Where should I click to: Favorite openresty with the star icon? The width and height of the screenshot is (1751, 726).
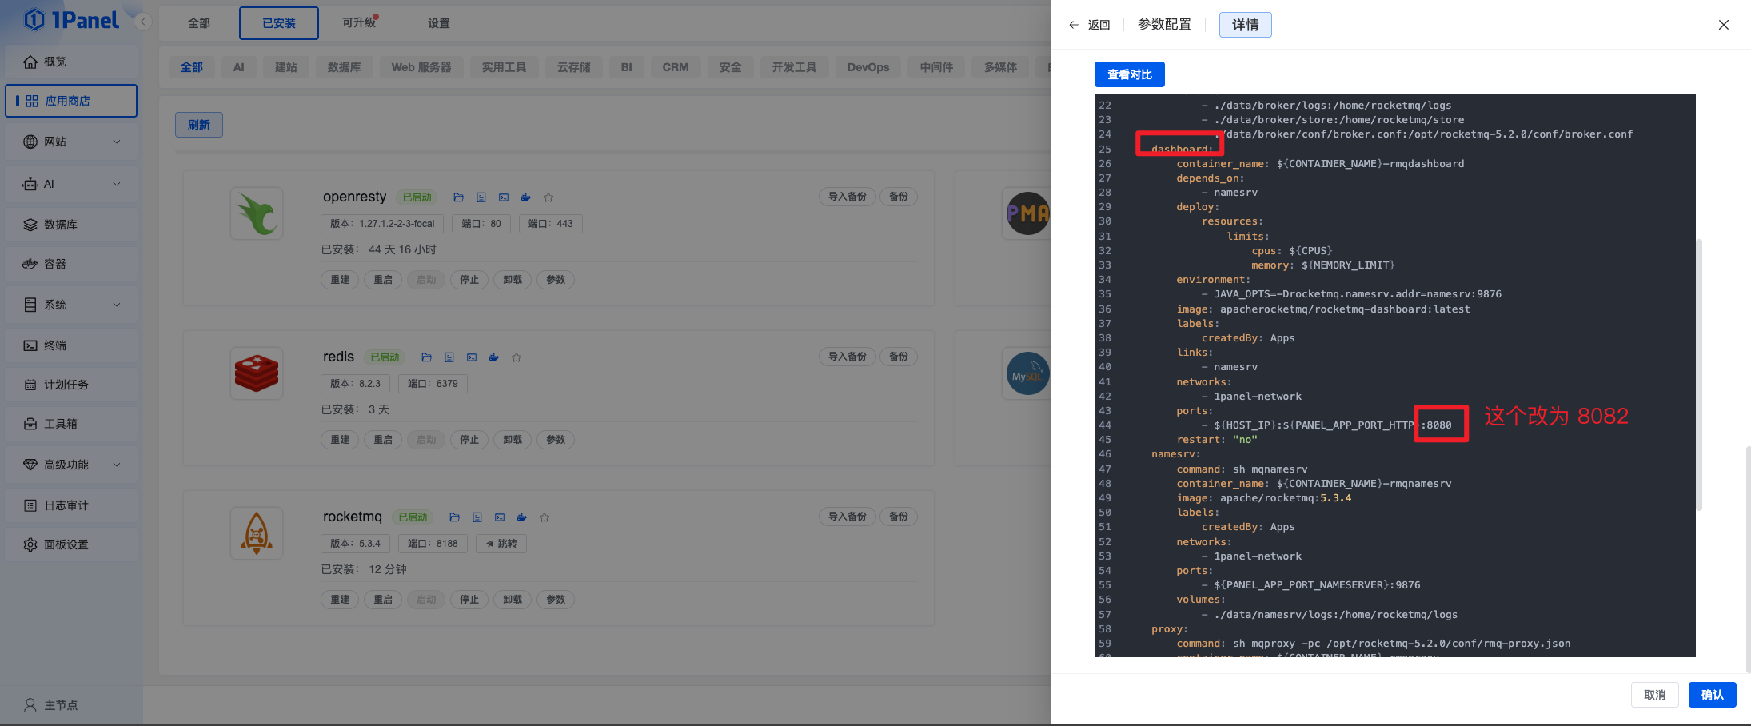pos(548,197)
